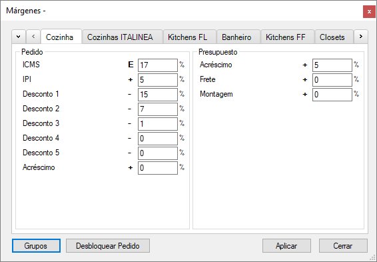Viewport: 377px width, 262px height.
Task: Open the tab list dropdown arrow
Action: [x=18, y=37]
